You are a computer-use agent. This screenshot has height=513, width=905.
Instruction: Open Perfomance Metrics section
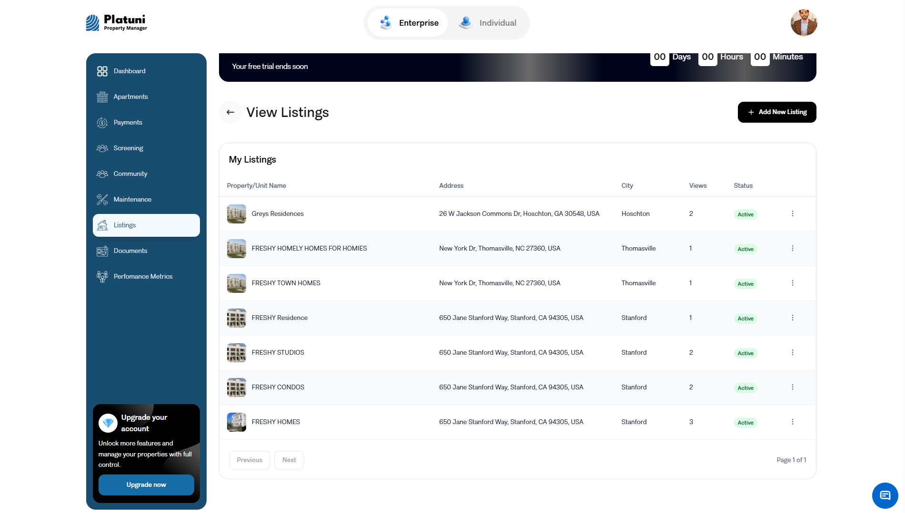coord(146,277)
